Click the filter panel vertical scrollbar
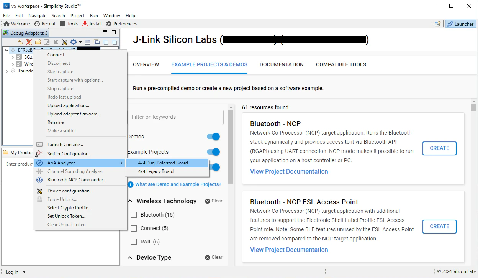 pyautogui.click(x=231, y=148)
